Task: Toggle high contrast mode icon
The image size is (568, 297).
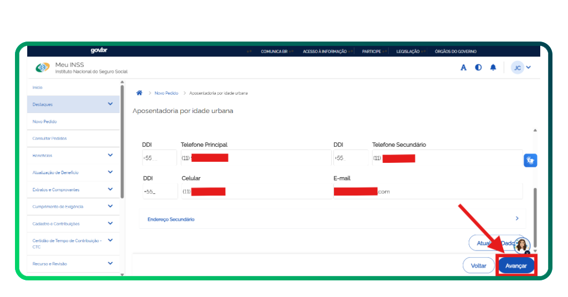Action: pyautogui.click(x=478, y=68)
